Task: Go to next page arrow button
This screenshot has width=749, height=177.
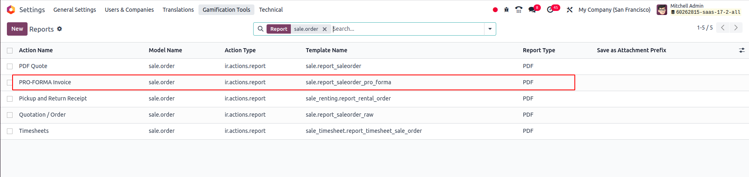Action: tap(736, 28)
